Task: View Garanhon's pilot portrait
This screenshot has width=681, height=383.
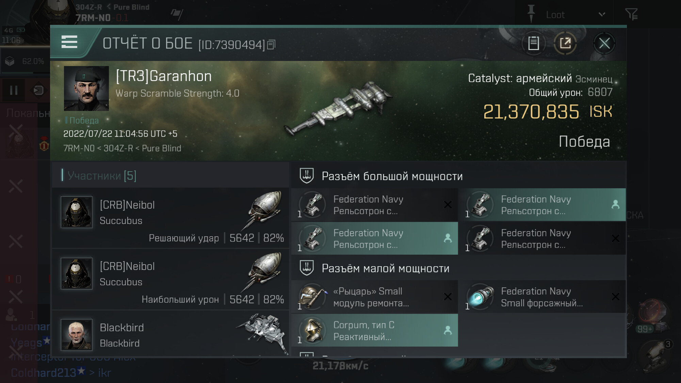Action: tap(86, 89)
